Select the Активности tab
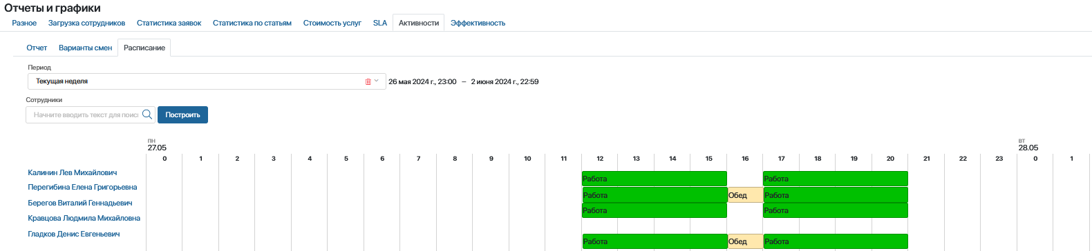 coord(419,23)
